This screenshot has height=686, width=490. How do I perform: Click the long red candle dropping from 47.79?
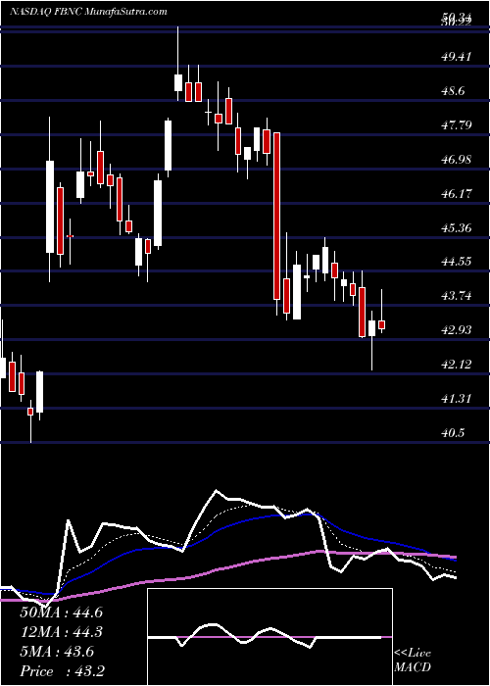(x=276, y=217)
